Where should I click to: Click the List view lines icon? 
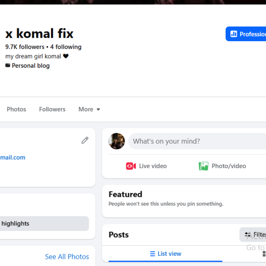click(153, 254)
